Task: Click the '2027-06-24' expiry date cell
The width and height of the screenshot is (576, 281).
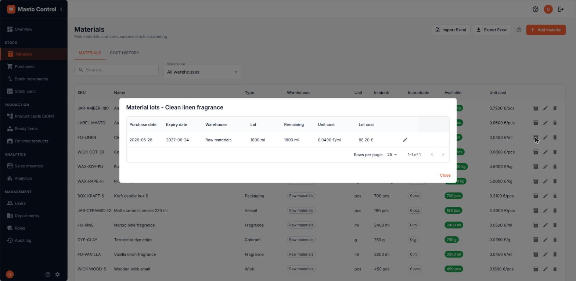Action: point(177,140)
